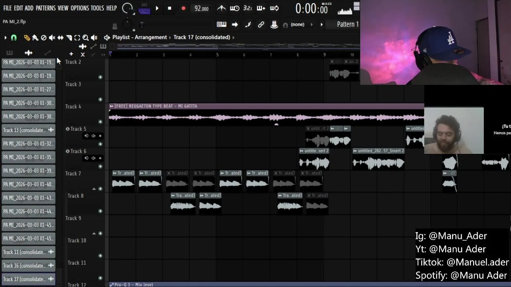Image resolution: width=511 pixels, height=287 pixels.
Task: Toggle the green playlist snap magnet
Action: pyautogui.click(x=14, y=37)
